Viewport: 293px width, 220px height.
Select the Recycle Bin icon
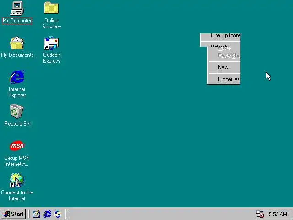click(x=16, y=111)
